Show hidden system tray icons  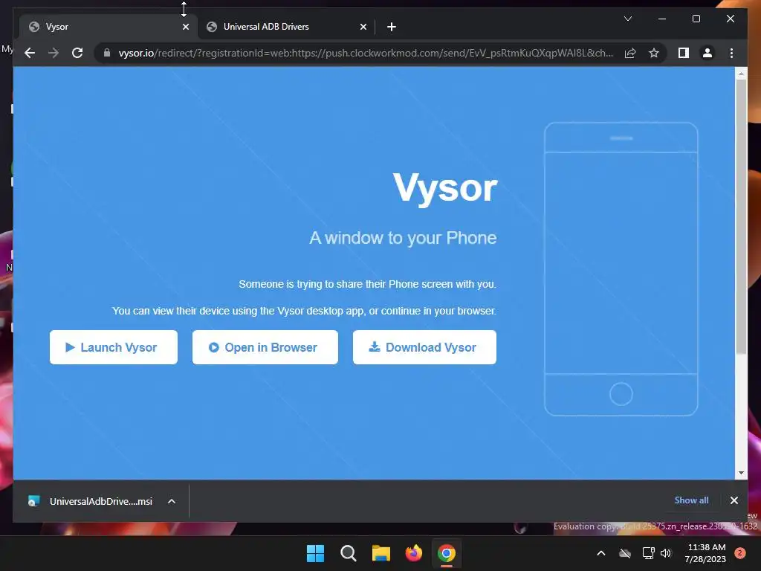click(600, 553)
